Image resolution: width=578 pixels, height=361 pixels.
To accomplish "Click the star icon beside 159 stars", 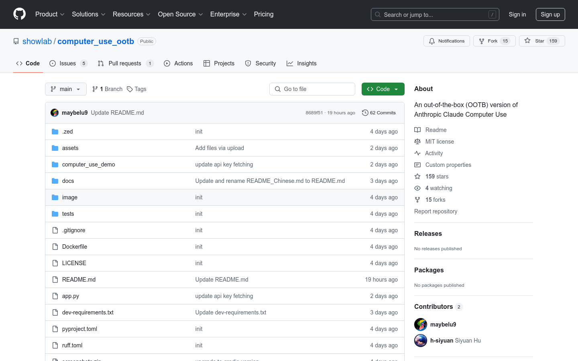I will [x=417, y=176].
